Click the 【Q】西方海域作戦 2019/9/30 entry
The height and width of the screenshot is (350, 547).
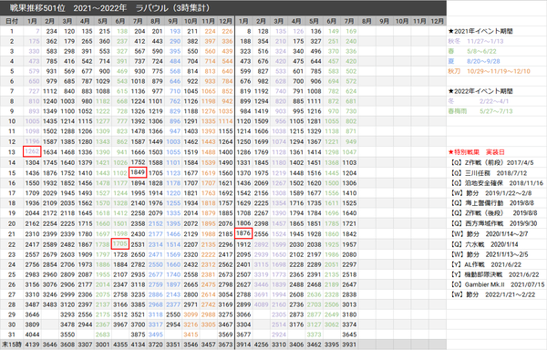[494, 223]
